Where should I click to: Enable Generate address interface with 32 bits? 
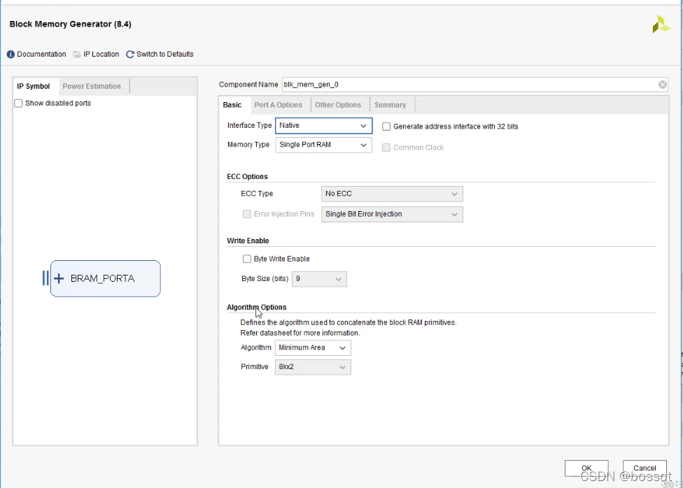386,127
